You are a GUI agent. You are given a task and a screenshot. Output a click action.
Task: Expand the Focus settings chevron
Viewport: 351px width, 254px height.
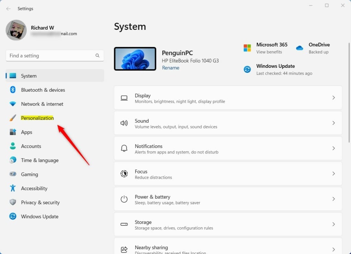(334, 174)
